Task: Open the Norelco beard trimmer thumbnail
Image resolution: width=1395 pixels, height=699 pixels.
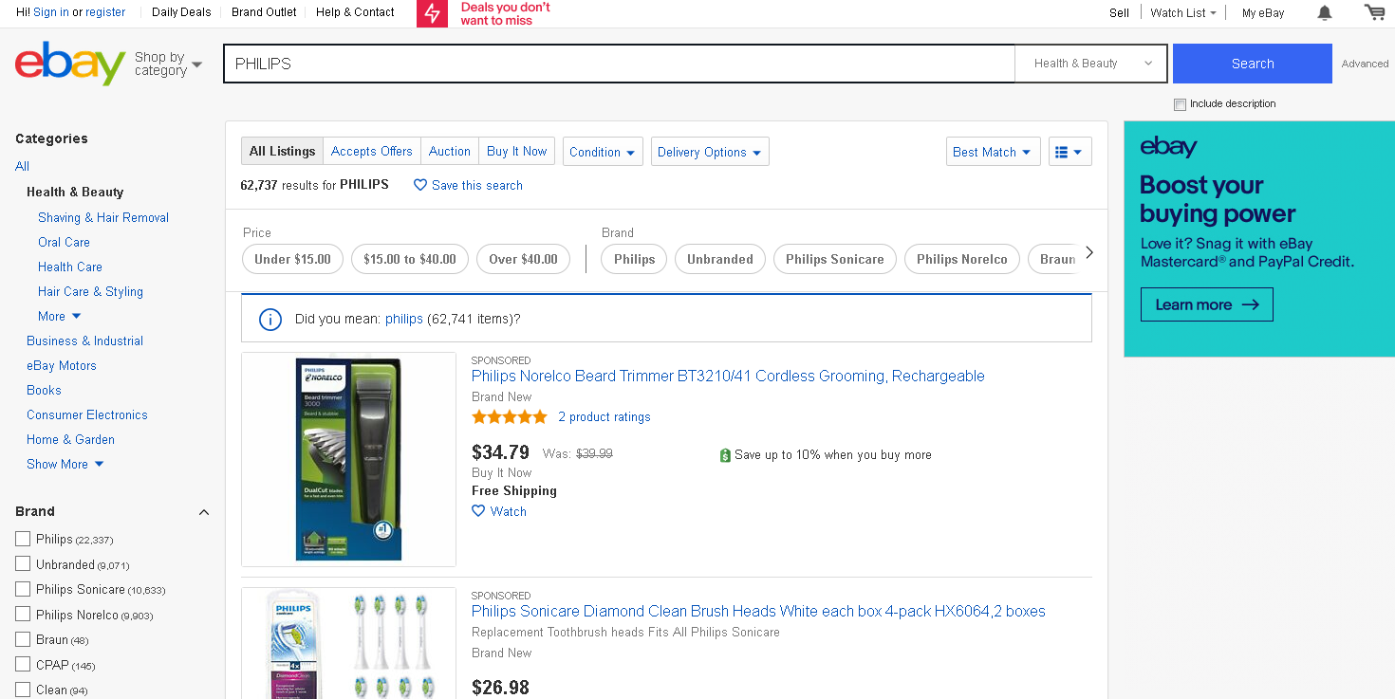Action: click(x=348, y=459)
